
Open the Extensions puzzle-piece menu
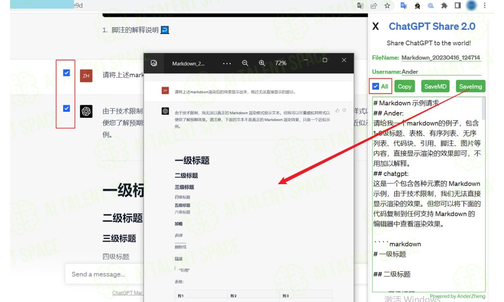click(444, 6)
